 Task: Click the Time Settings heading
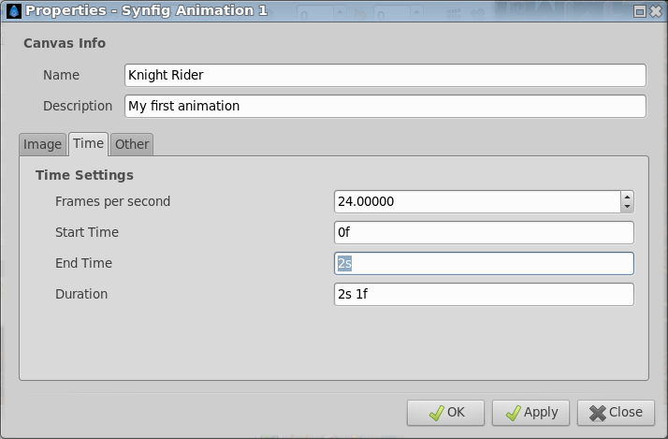[x=84, y=175]
